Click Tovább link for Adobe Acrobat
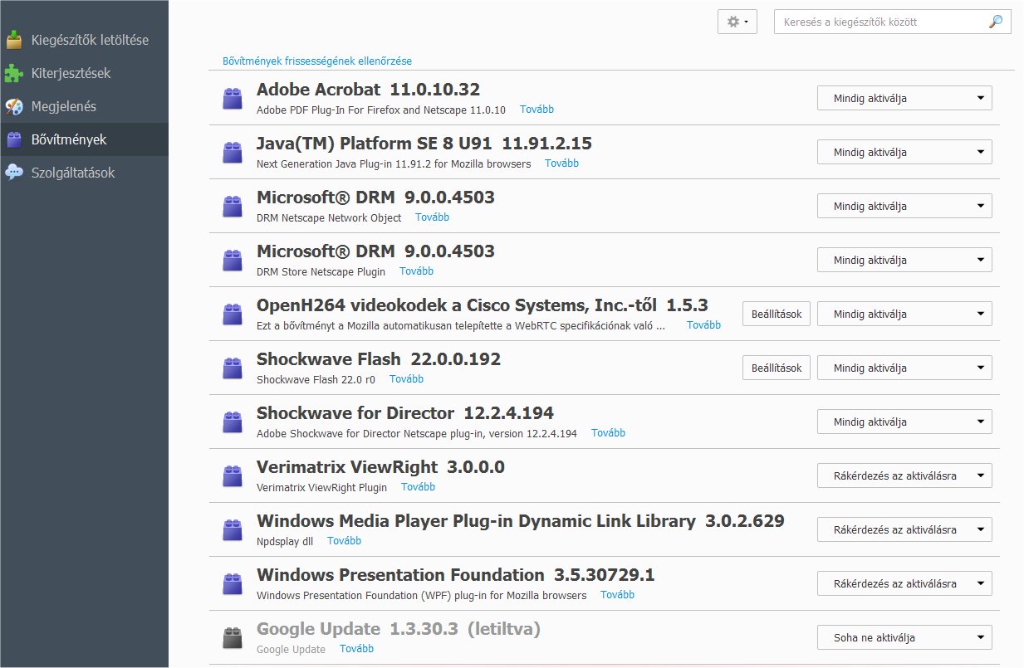This screenshot has height=668, width=1024. click(x=536, y=110)
